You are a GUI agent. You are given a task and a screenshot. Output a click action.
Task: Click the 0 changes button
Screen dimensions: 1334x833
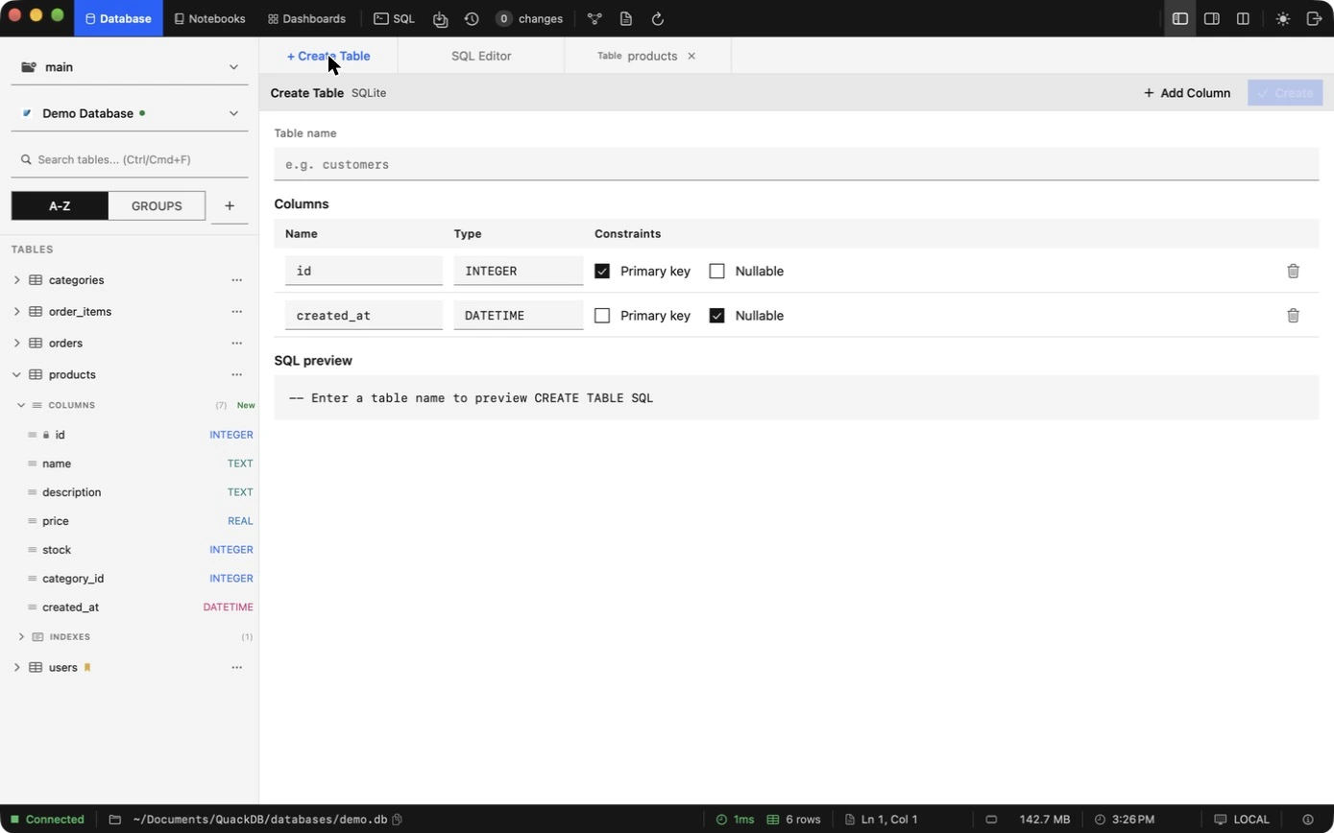[529, 18]
